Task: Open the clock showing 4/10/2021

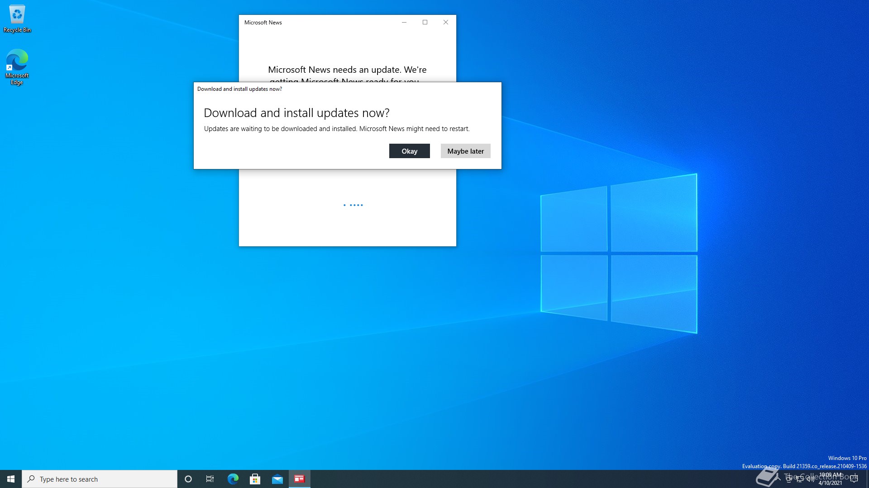Action: pos(831,479)
